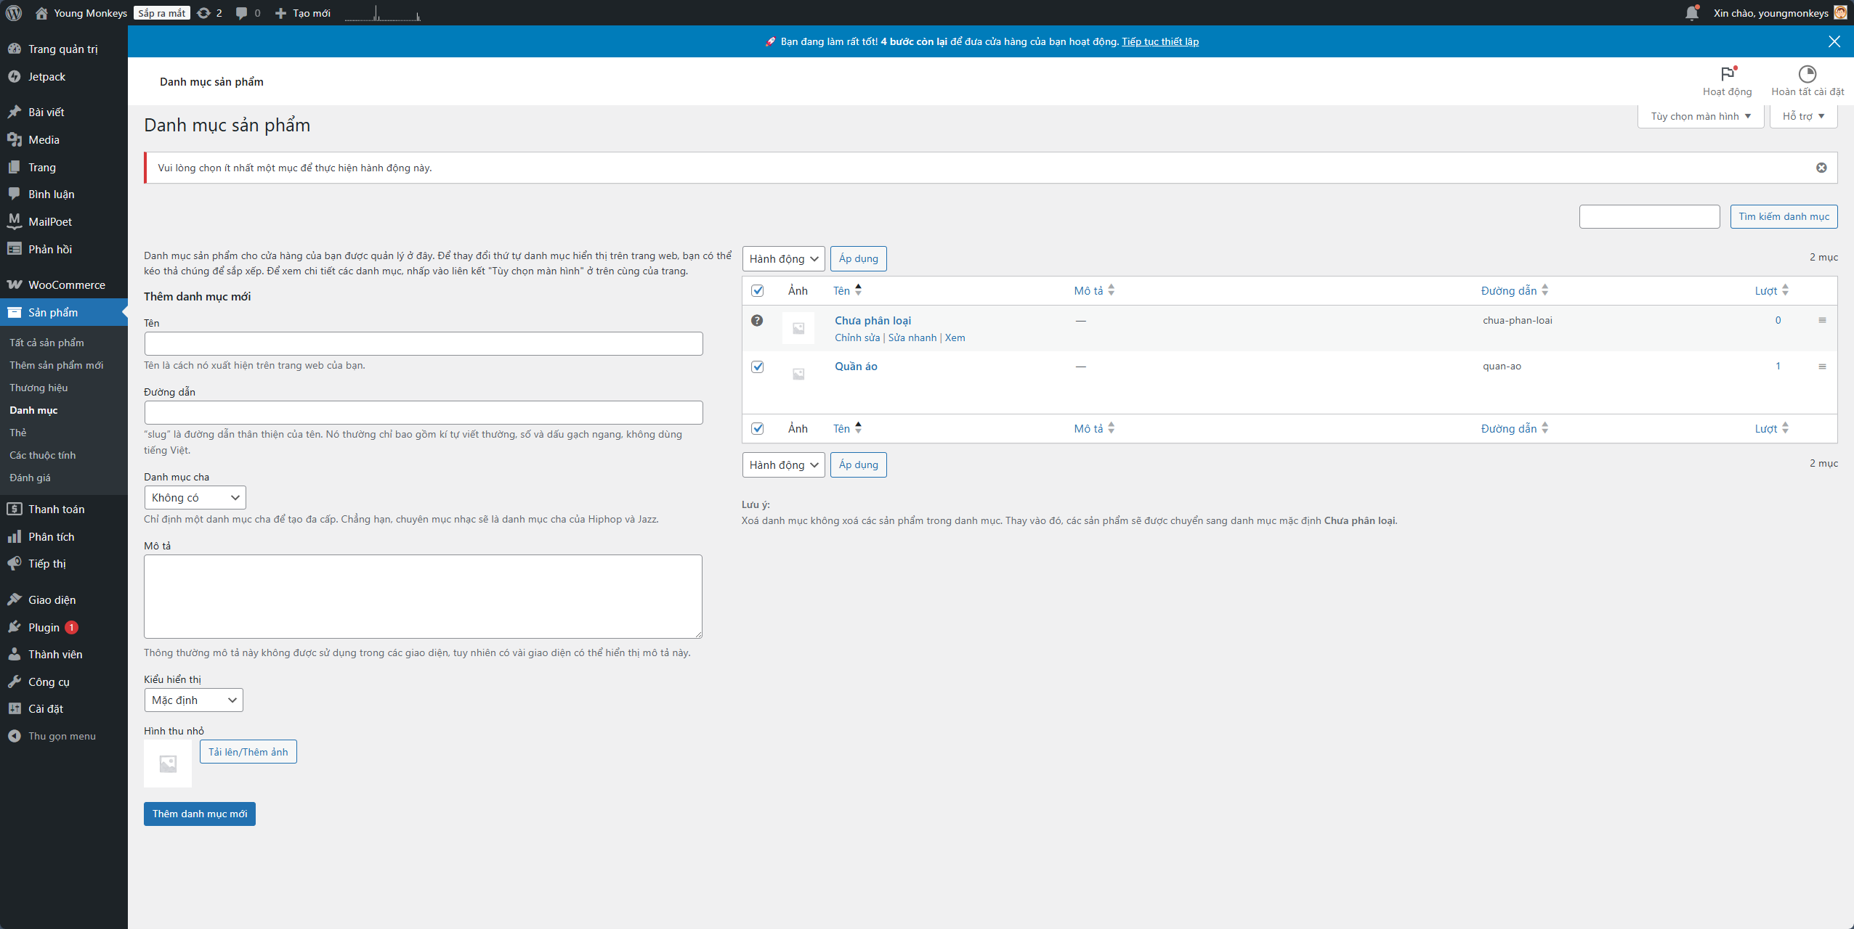Click the WordPress logo icon
Image resolution: width=1854 pixels, height=929 pixels.
14,13
